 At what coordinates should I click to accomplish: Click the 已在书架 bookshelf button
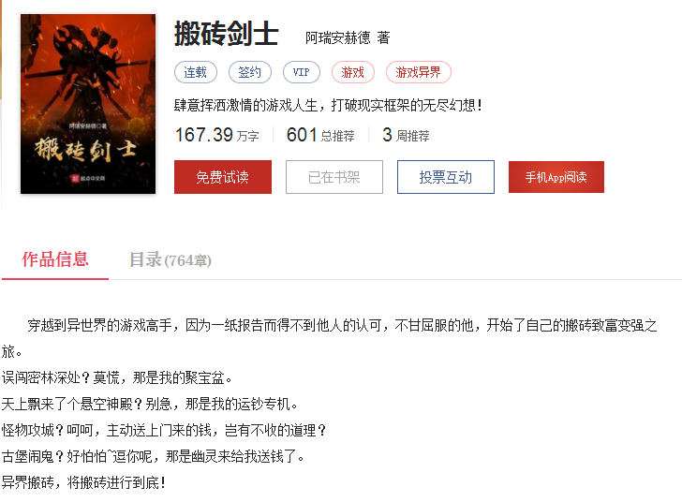tap(334, 177)
